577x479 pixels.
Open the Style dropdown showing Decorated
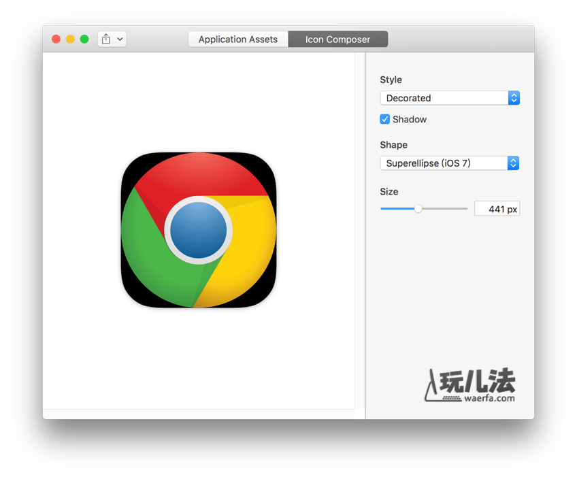point(444,98)
